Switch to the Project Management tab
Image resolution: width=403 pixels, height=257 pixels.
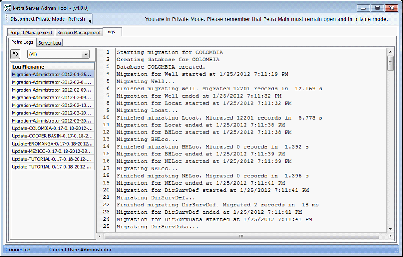(31, 33)
